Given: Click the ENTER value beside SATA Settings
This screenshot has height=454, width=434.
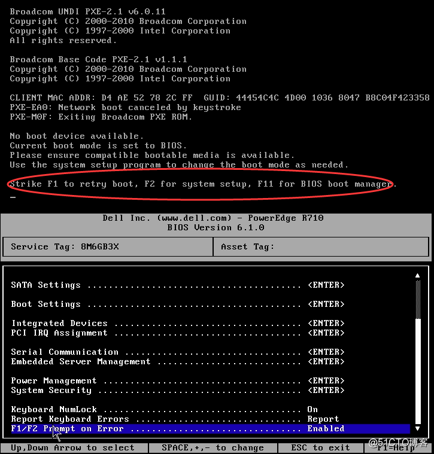Looking at the screenshot, I should [326, 285].
